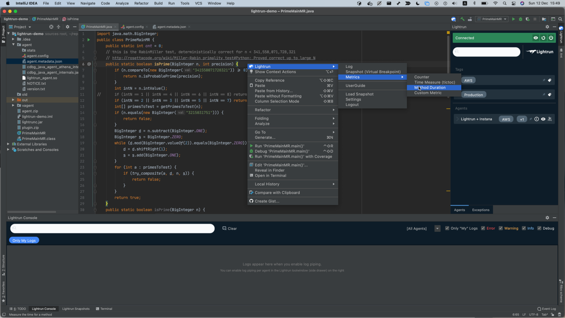565x318 pixels.
Task: Click the info icon on Lightrun + Instana agent
Action: click(536, 119)
